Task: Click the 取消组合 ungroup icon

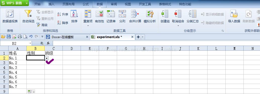Action: [178, 14]
